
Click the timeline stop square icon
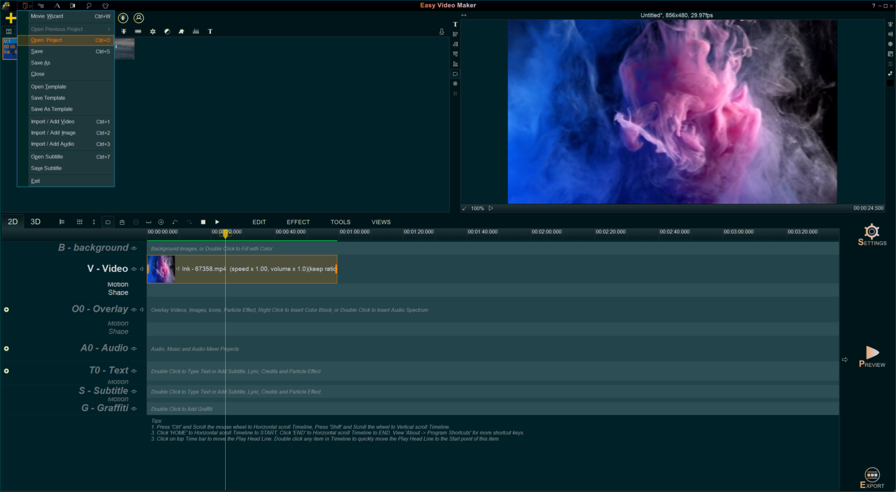coord(203,222)
